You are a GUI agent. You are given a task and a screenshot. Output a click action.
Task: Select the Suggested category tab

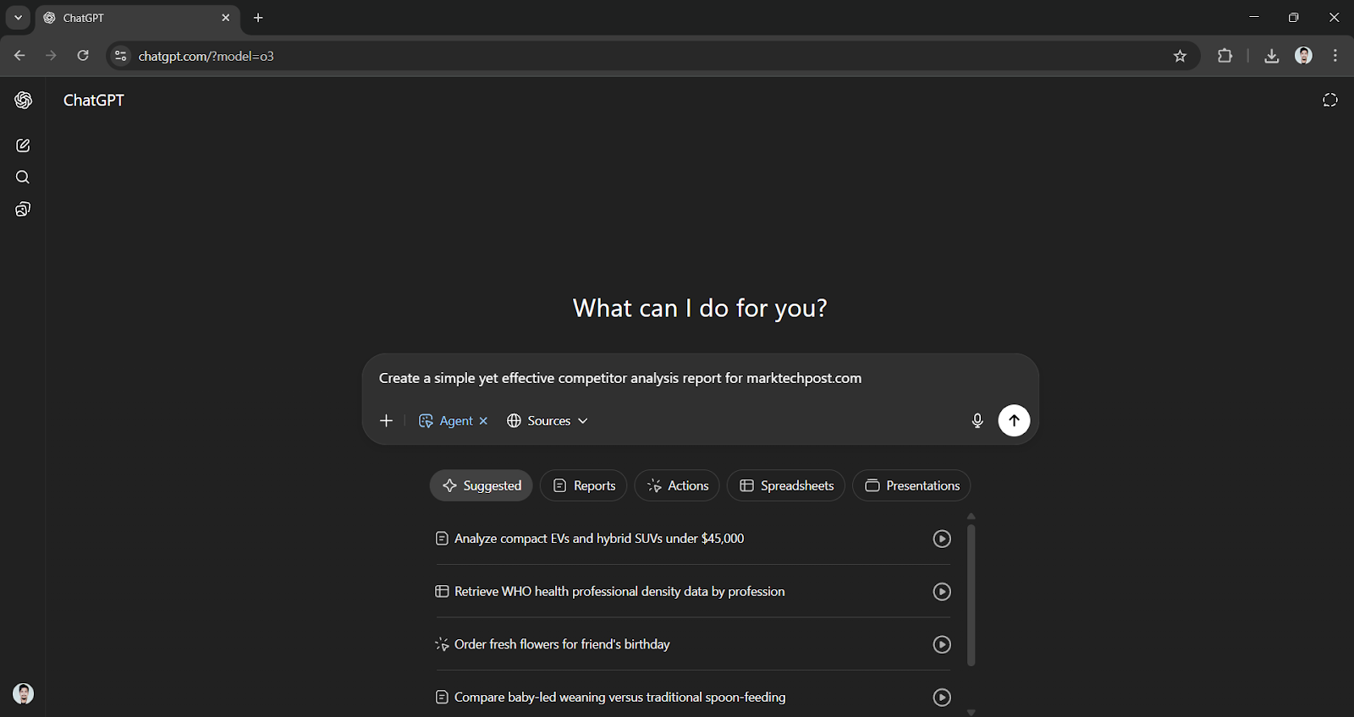(x=482, y=485)
